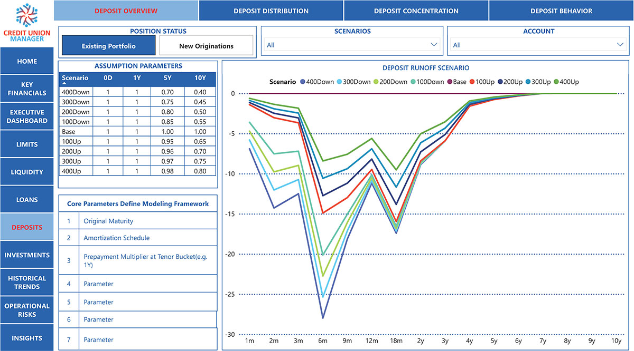Viewport: 634px width, 351px height.
Task: Go to the Liquidity page
Action: pyautogui.click(x=27, y=172)
